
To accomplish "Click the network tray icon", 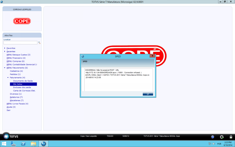I will 210,144.
